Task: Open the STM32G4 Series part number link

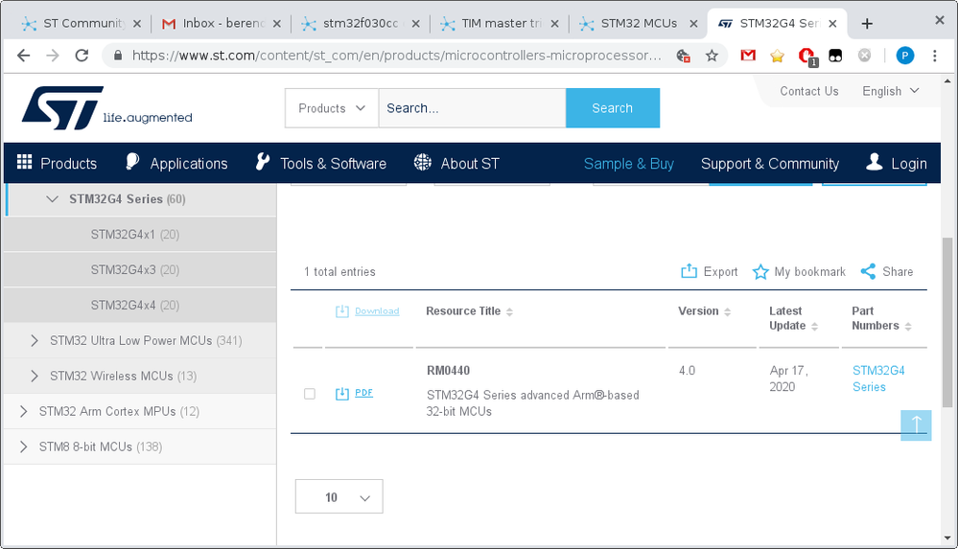Action: [878, 378]
